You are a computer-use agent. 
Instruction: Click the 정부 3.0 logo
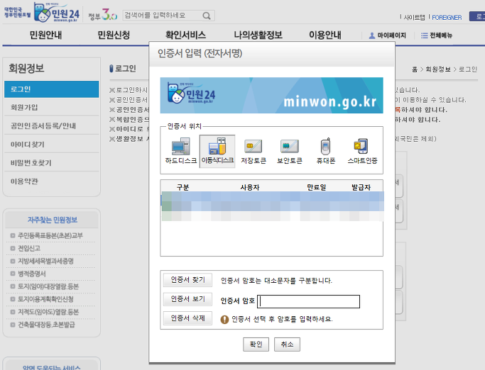[x=103, y=14]
